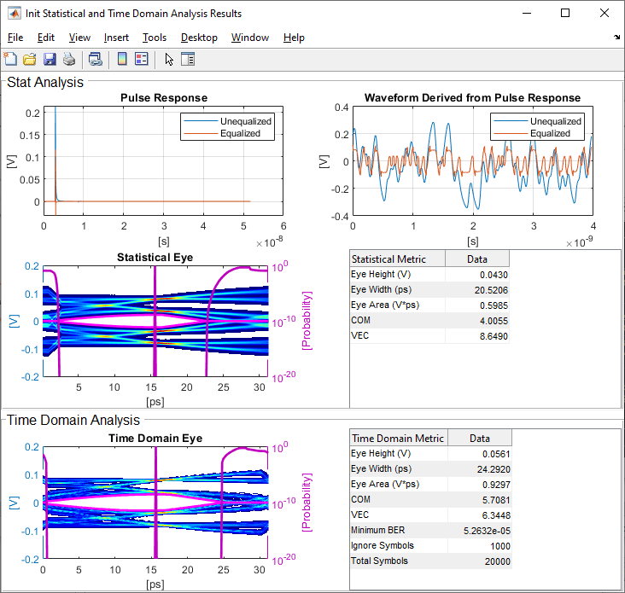Click the Minimum BER value cell
Screen dimensions: 625x593
478,530
